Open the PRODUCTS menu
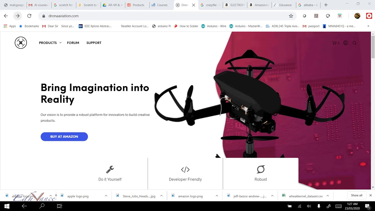 [x=48, y=43]
